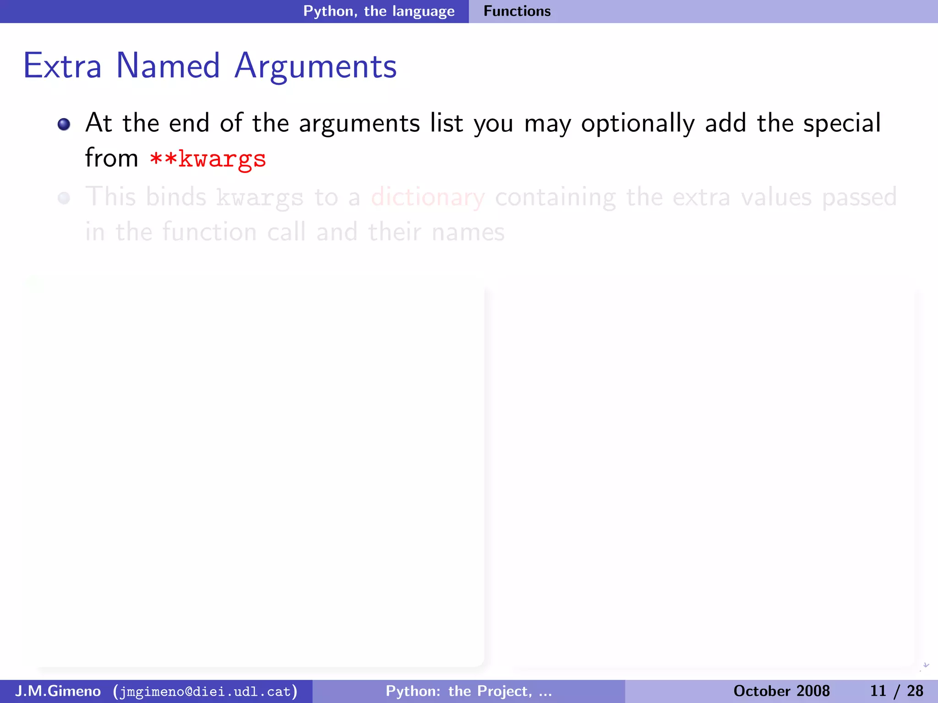
Task: Click the dark blue bullet sphere
Action: coord(64,124)
